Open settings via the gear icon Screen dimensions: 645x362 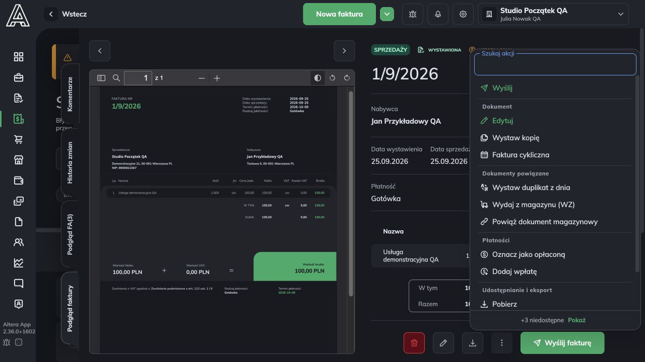(463, 14)
